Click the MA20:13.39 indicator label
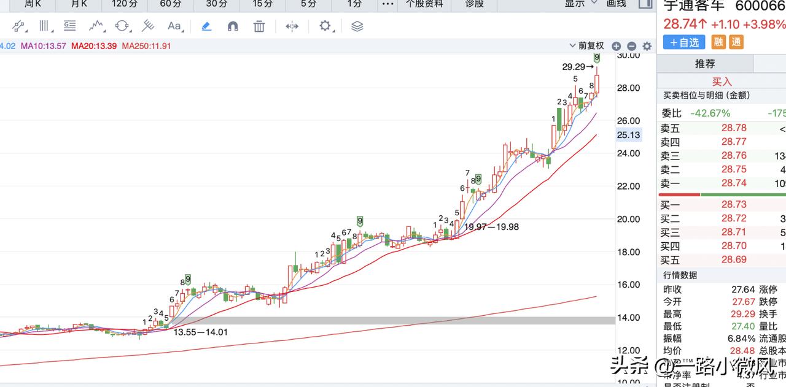The width and height of the screenshot is (786, 387). (x=94, y=46)
